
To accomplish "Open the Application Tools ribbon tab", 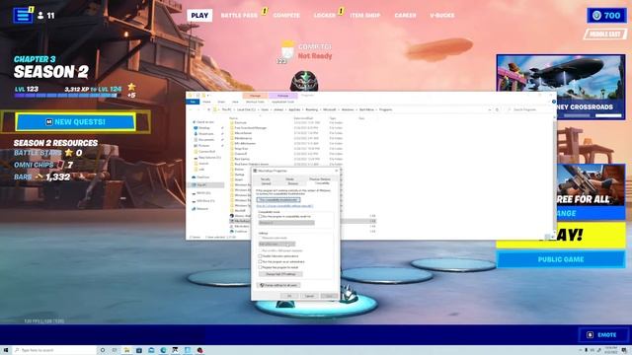I will point(283,102).
